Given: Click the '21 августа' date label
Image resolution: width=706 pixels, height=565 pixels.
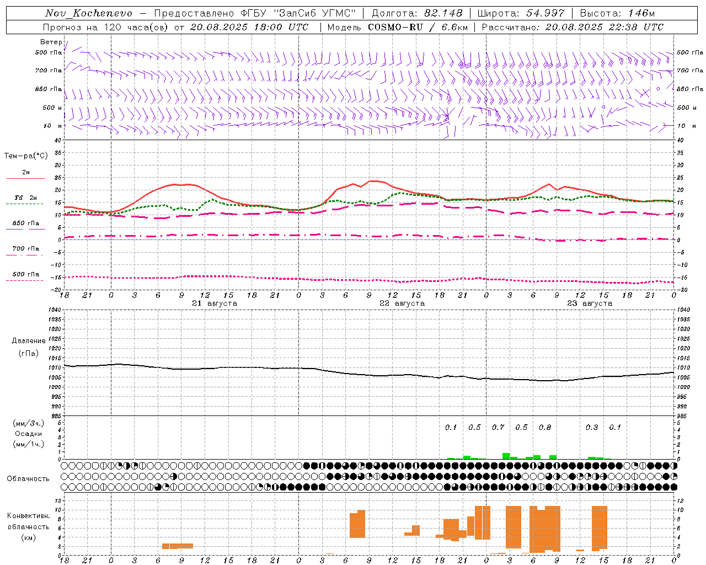Looking at the screenshot, I should pos(215,303).
